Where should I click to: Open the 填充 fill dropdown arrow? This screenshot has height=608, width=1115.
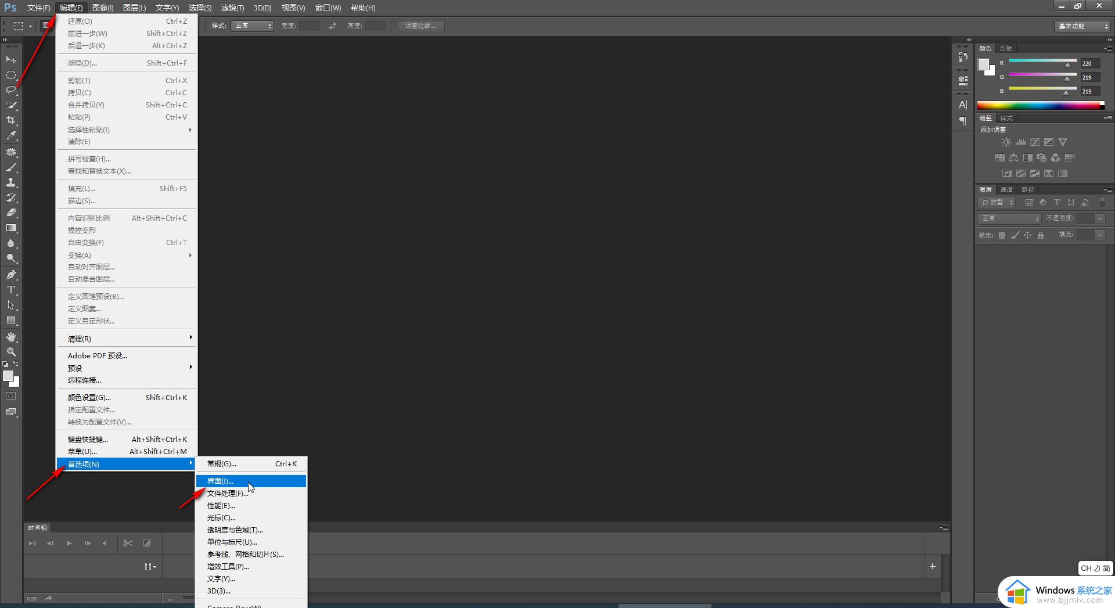tap(1100, 235)
